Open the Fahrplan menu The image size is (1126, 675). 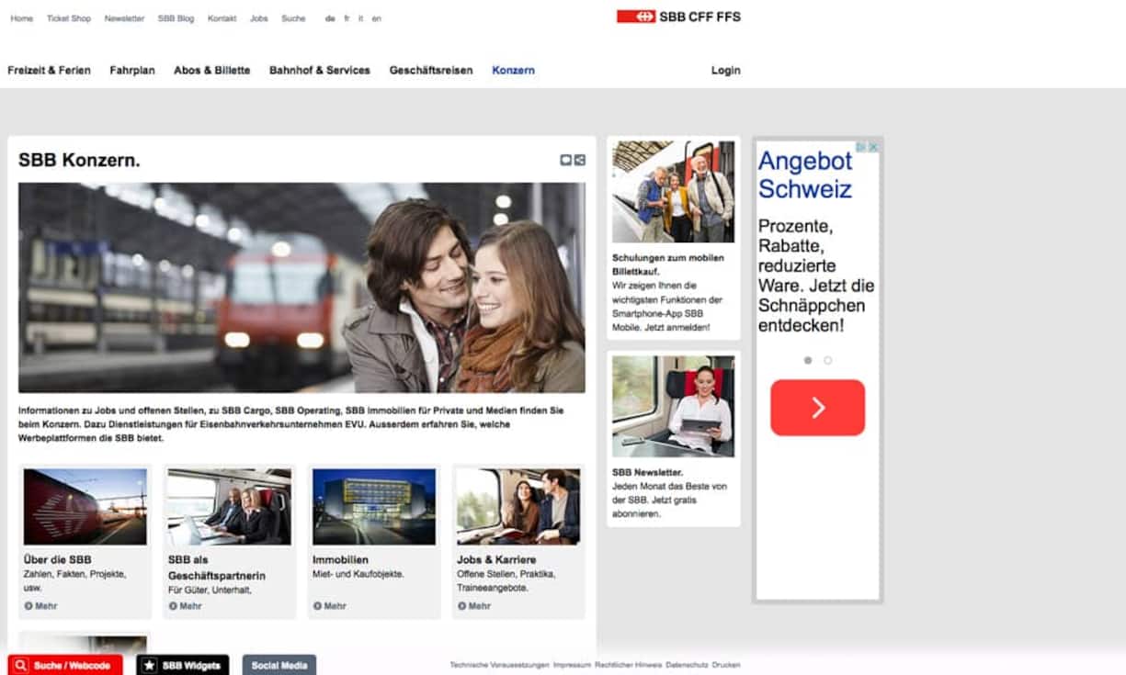click(x=132, y=70)
